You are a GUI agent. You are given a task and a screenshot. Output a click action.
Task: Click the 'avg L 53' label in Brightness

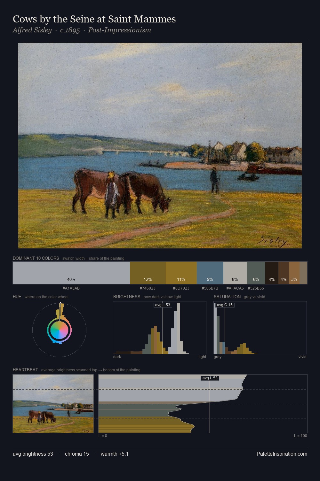163,305
